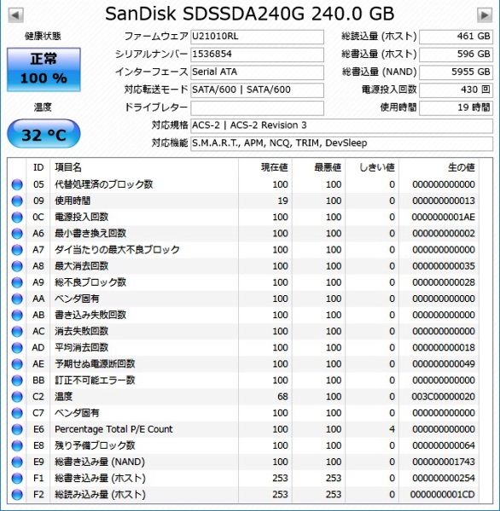Click status circle next to F2 総読み込み量

tap(17, 495)
